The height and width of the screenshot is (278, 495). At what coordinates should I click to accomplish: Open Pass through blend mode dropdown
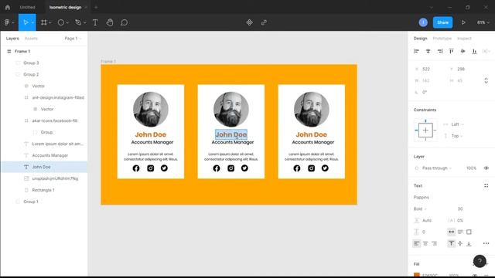coord(436,168)
